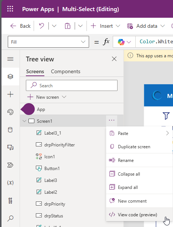Close the Tree view panel
Viewport: 173px width, 227px height.
[114, 59]
